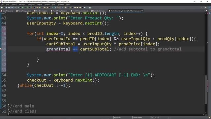Click the vertical scrollbar thumb
The image size is (211, 119).
(206, 90)
